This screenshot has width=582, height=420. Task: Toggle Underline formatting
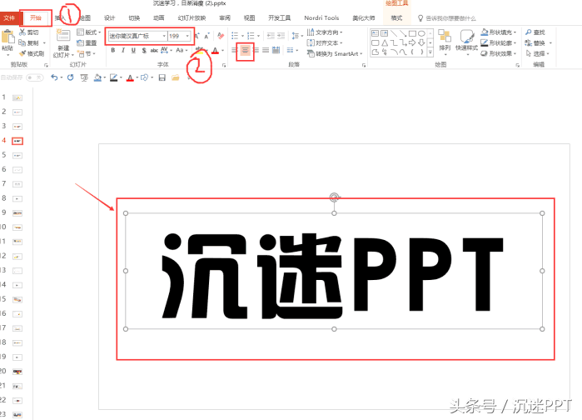[133, 50]
